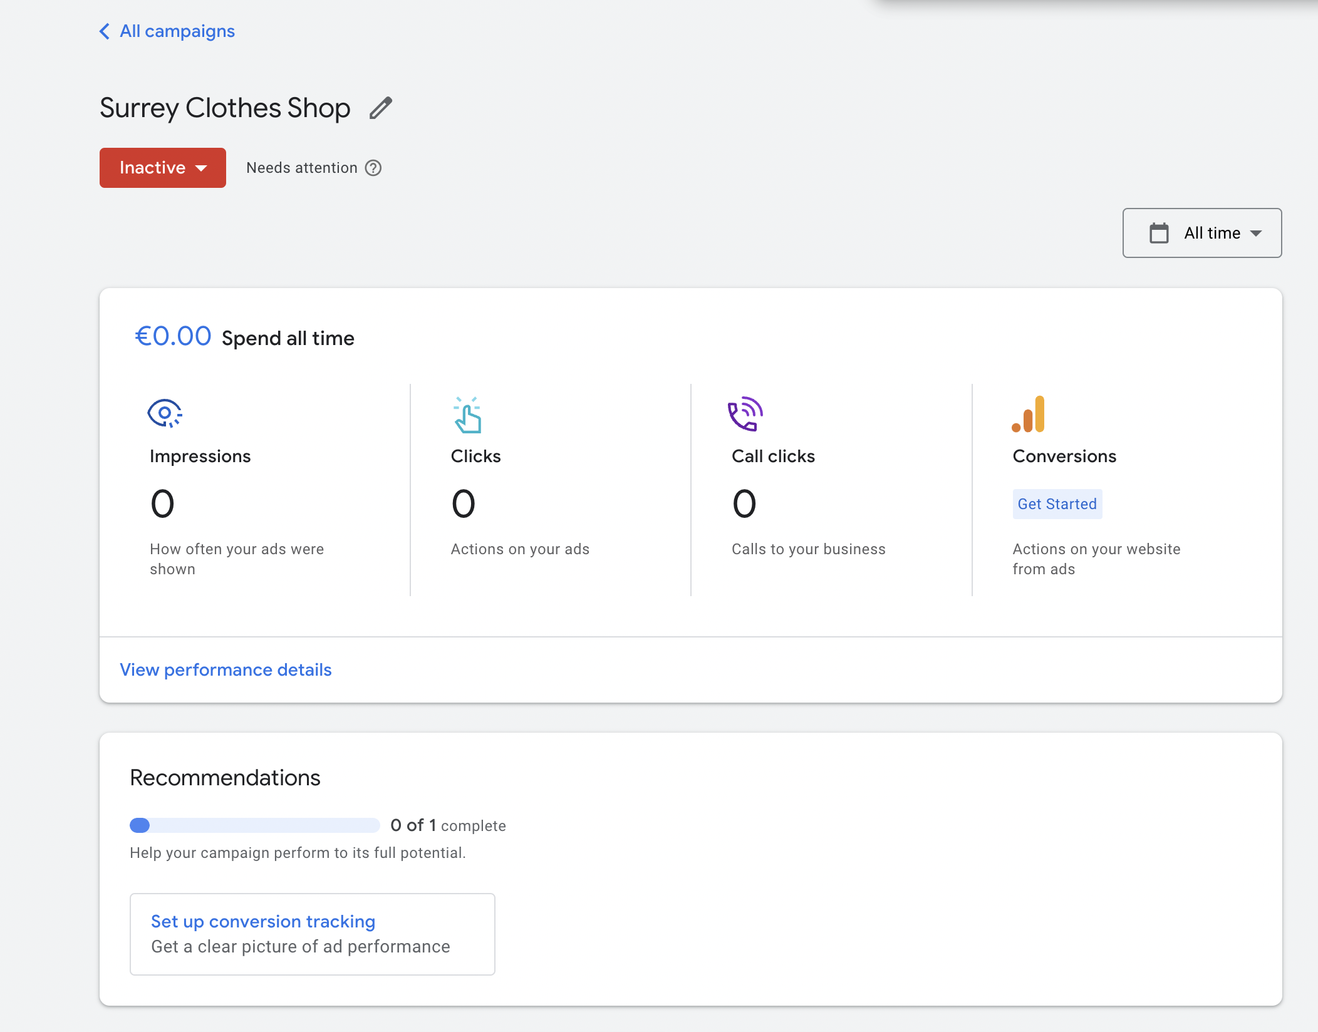Click the '0 of 1 complete' text
The image size is (1318, 1032).
448,825
